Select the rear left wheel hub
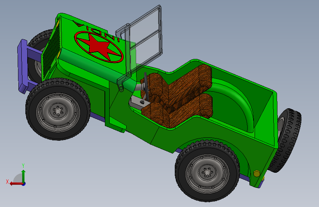This screenshot has height=207, width=319. coord(208,173)
